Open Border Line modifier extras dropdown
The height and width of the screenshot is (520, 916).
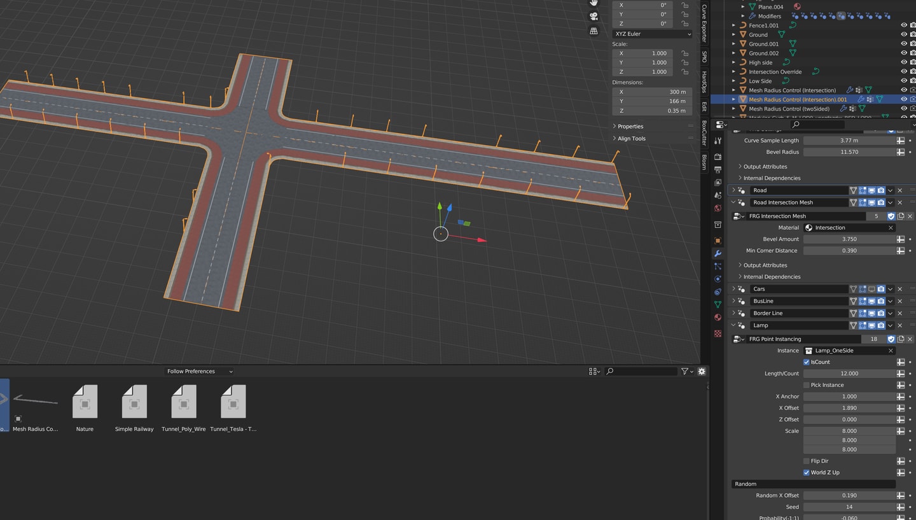(x=891, y=313)
